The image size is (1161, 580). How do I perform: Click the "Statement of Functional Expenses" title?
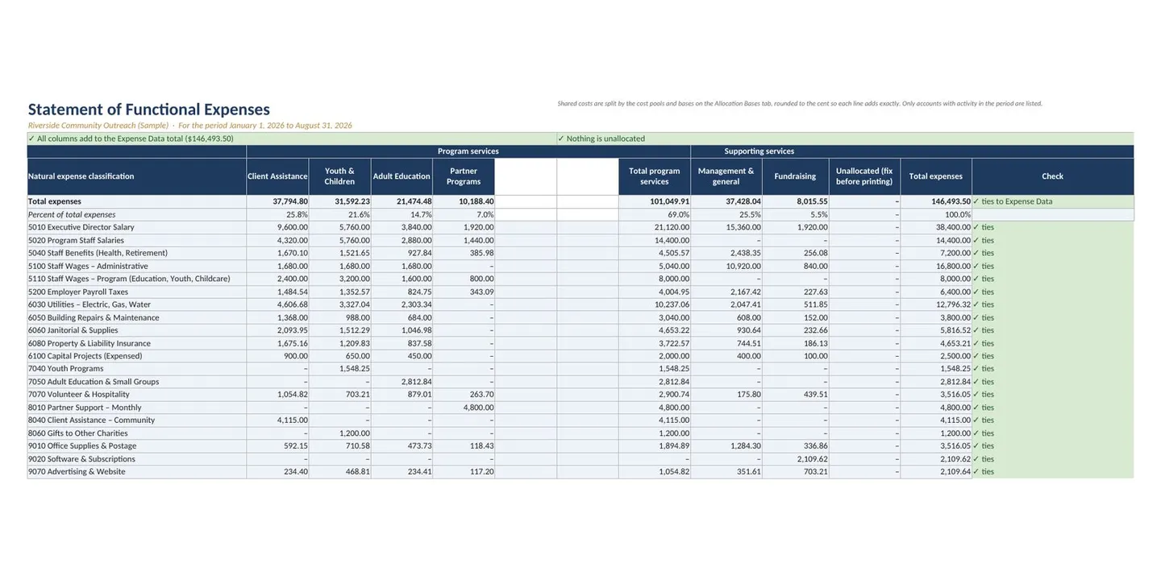pyautogui.click(x=149, y=110)
